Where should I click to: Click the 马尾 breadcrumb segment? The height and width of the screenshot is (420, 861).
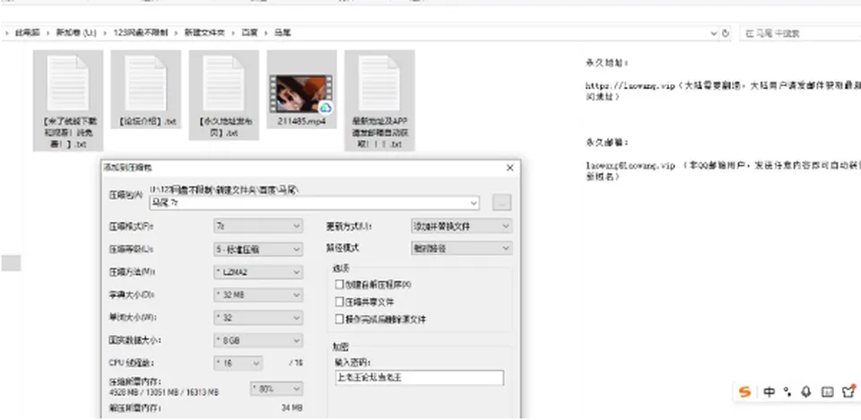(x=283, y=33)
